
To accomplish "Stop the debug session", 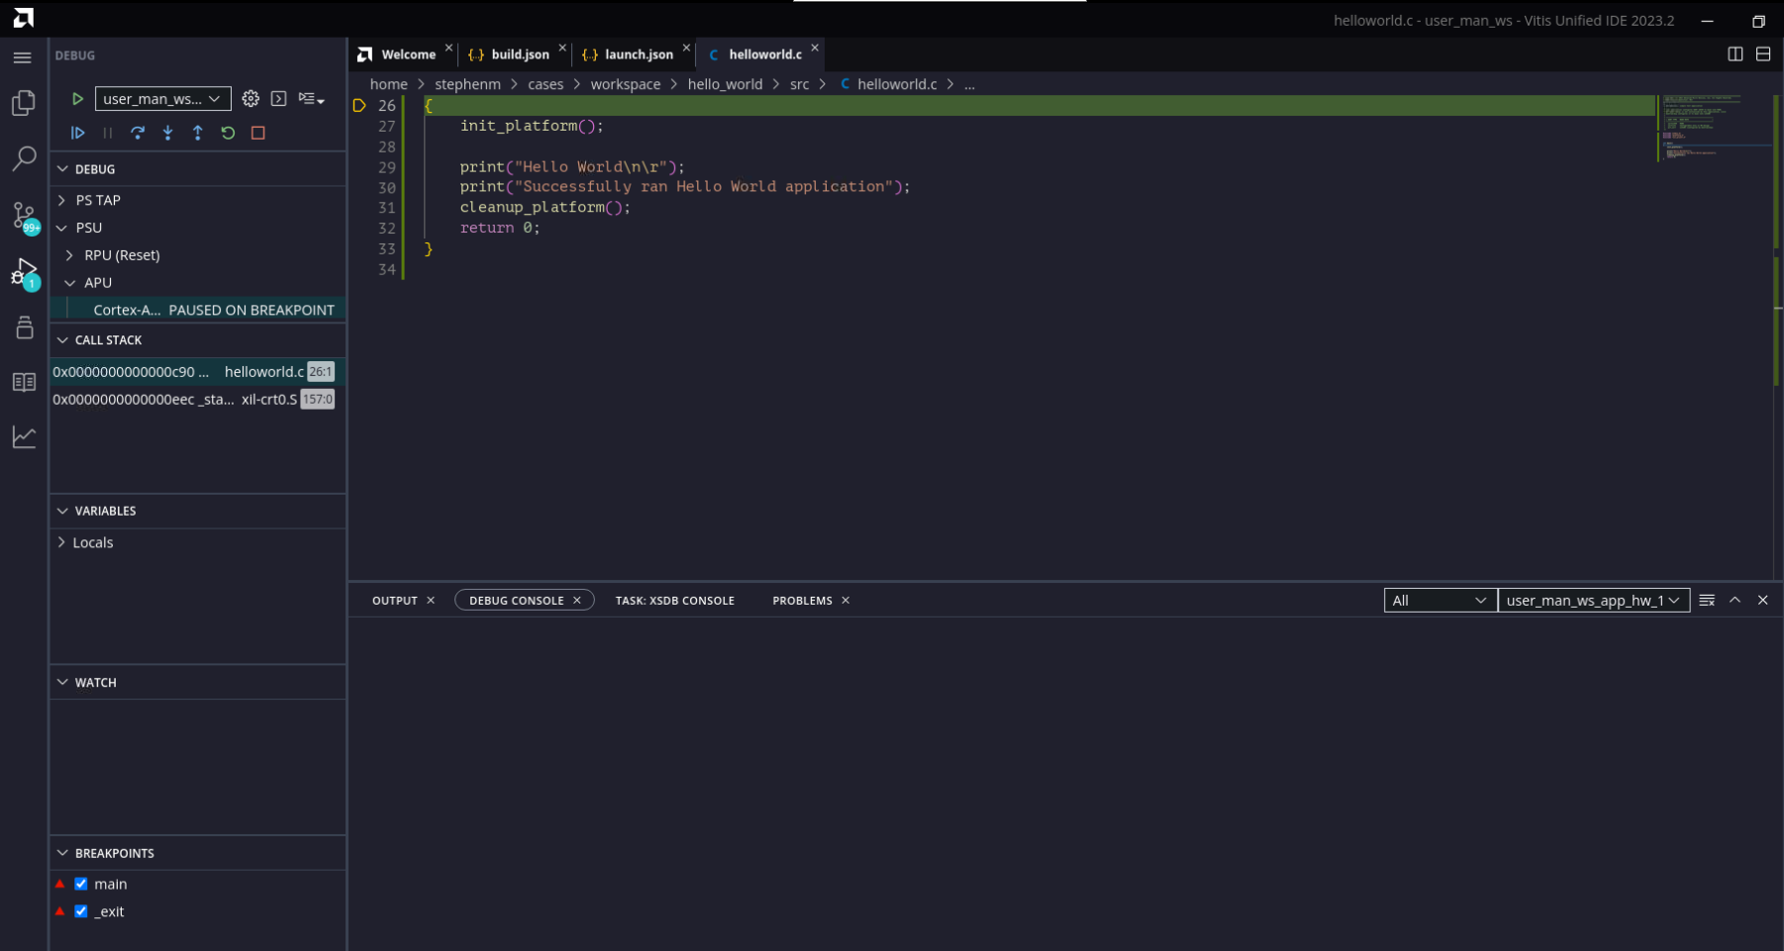I will click(258, 133).
